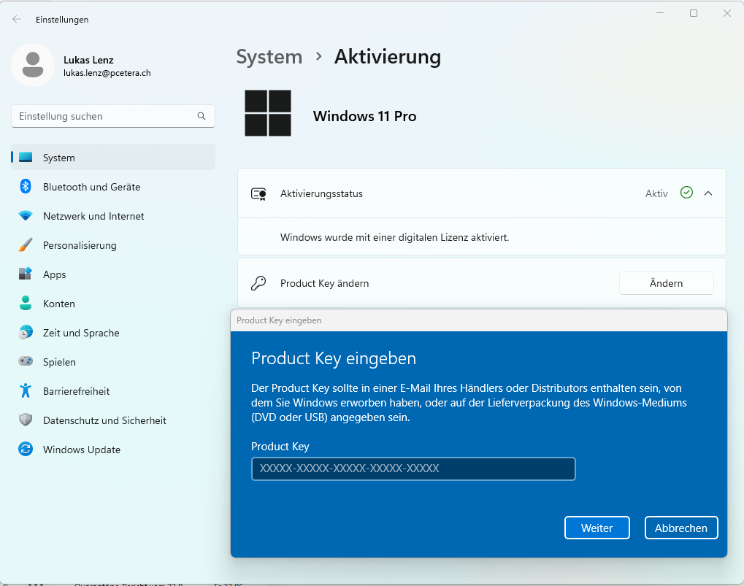Click the Windows Update sync icon
The image size is (744, 586).
click(26, 450)
